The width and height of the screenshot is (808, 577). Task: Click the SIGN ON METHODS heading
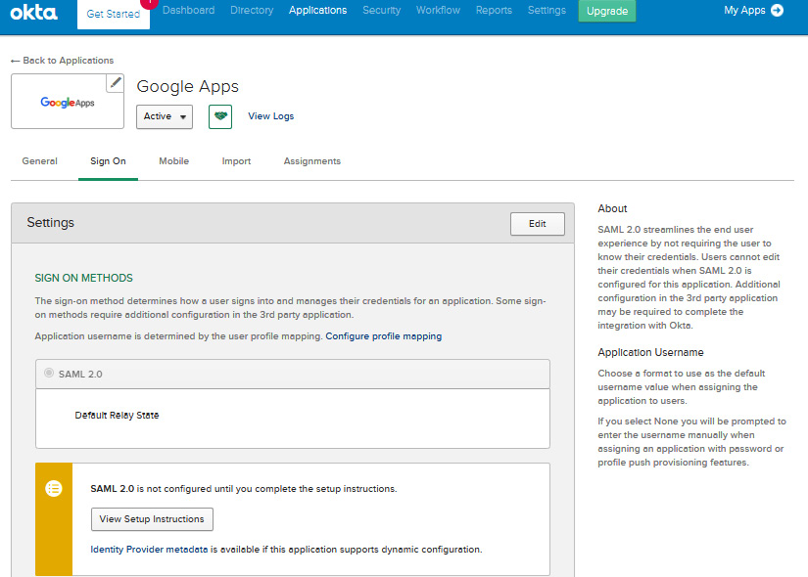[x=83, y=278]
